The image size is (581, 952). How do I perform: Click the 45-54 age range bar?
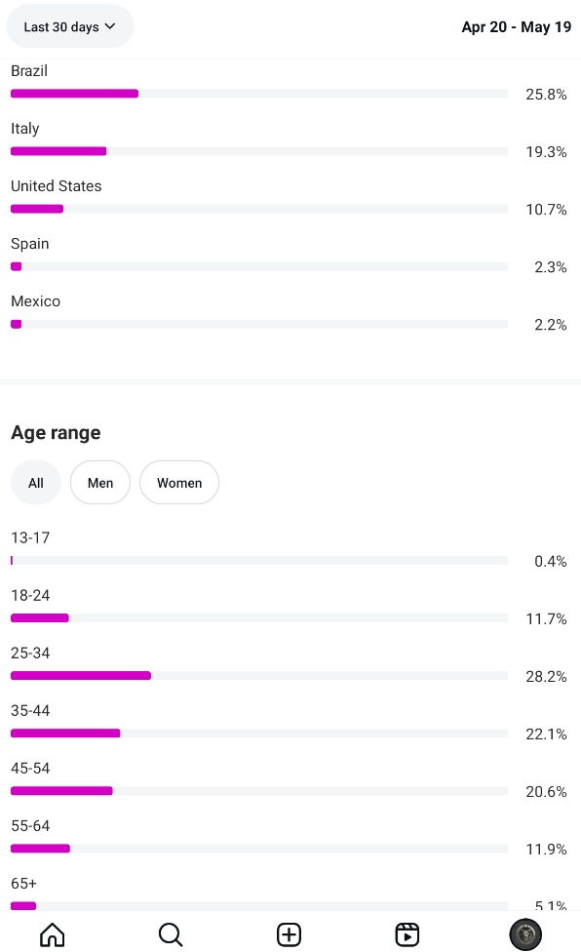(x=259, y=791)
